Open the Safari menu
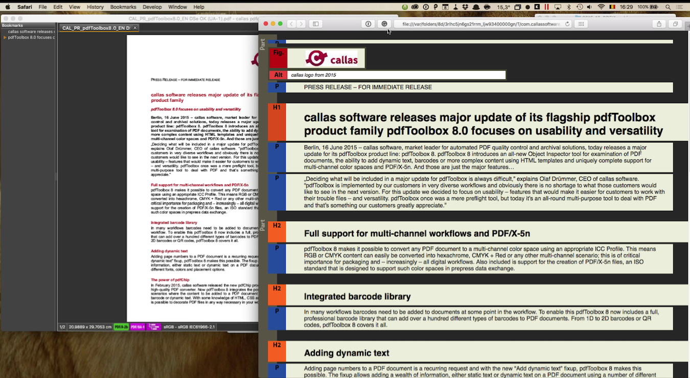The image size is (690, 378). coord(25,7)
